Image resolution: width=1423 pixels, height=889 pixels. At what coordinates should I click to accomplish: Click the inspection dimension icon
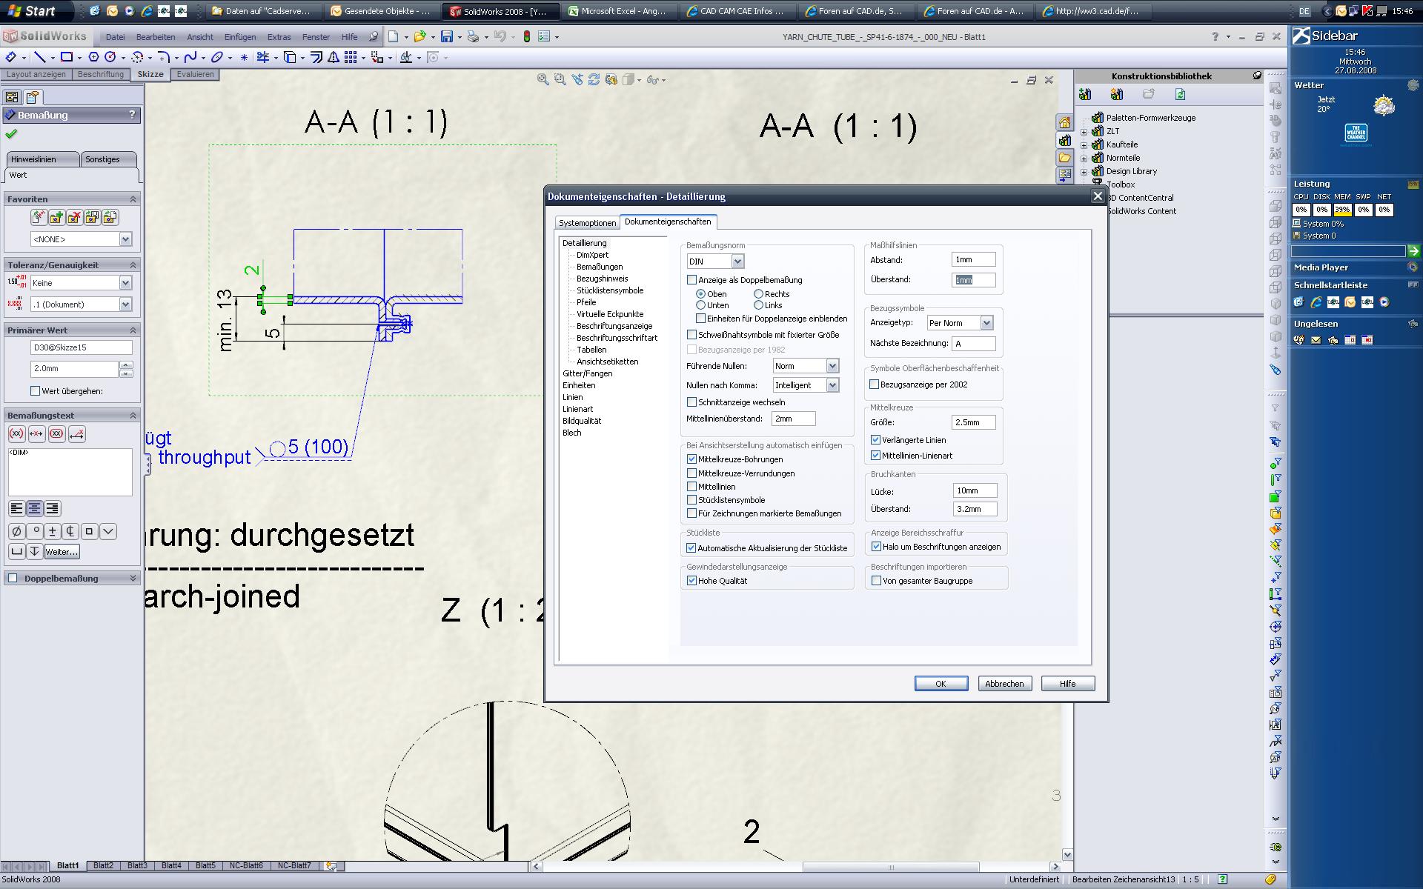click(x=56, y=434)
